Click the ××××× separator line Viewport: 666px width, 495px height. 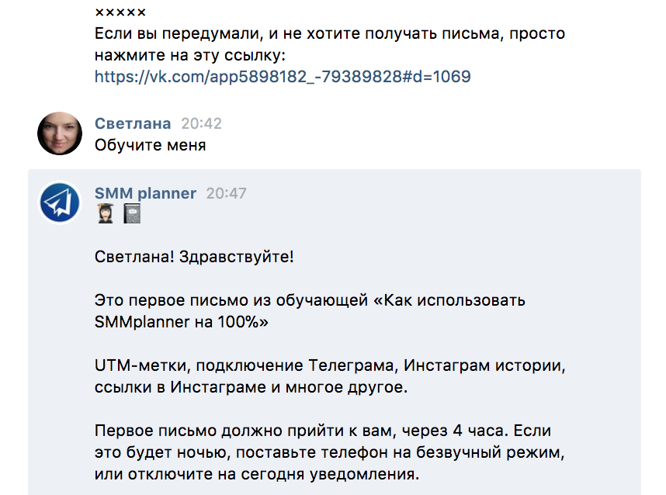click(x=120, y=12)
